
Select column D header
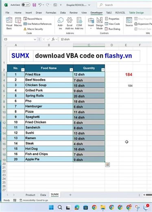[112, 45]
